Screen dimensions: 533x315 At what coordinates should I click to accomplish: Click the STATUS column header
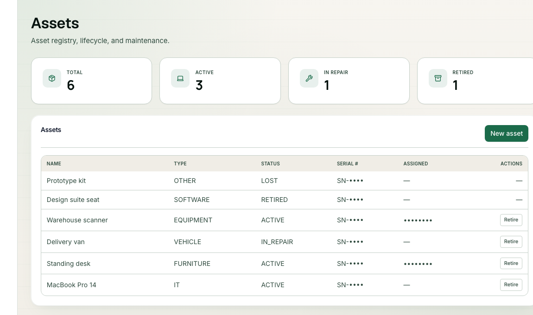pos(270,164)
